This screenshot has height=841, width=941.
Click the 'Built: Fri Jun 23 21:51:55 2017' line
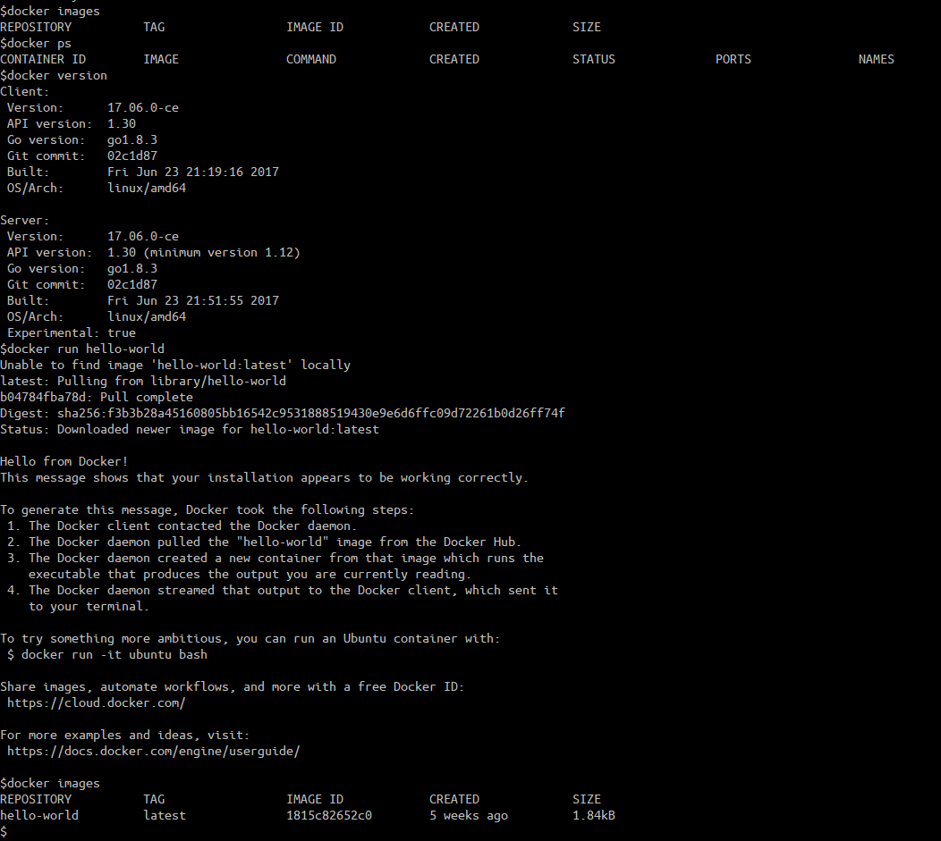pyautogui.click(x=143, y=301)
